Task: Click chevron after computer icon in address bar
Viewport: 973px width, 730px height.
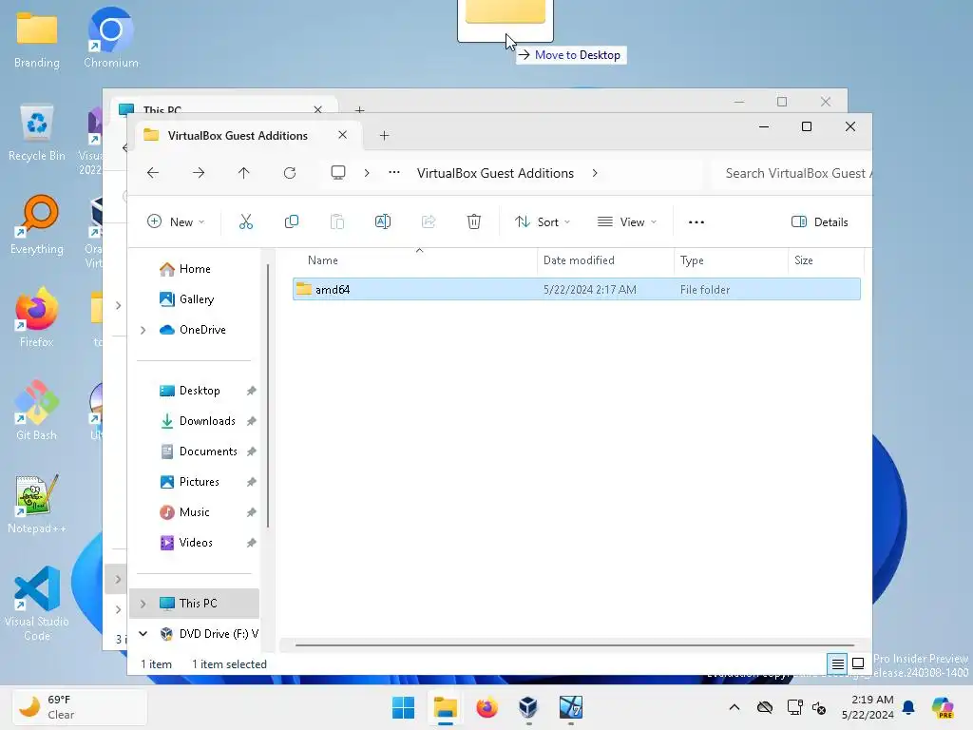Action: pyautogui.click(x=367, y=173)
